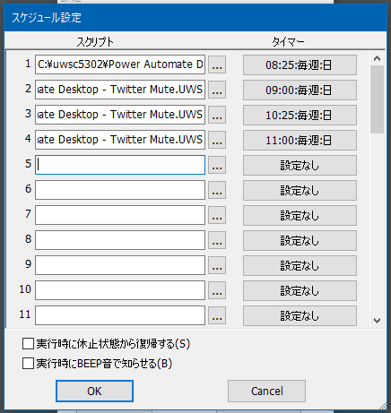Cancel the schedule settings dialog
This screenshot has width=391, height=413.
pos(266,391)
